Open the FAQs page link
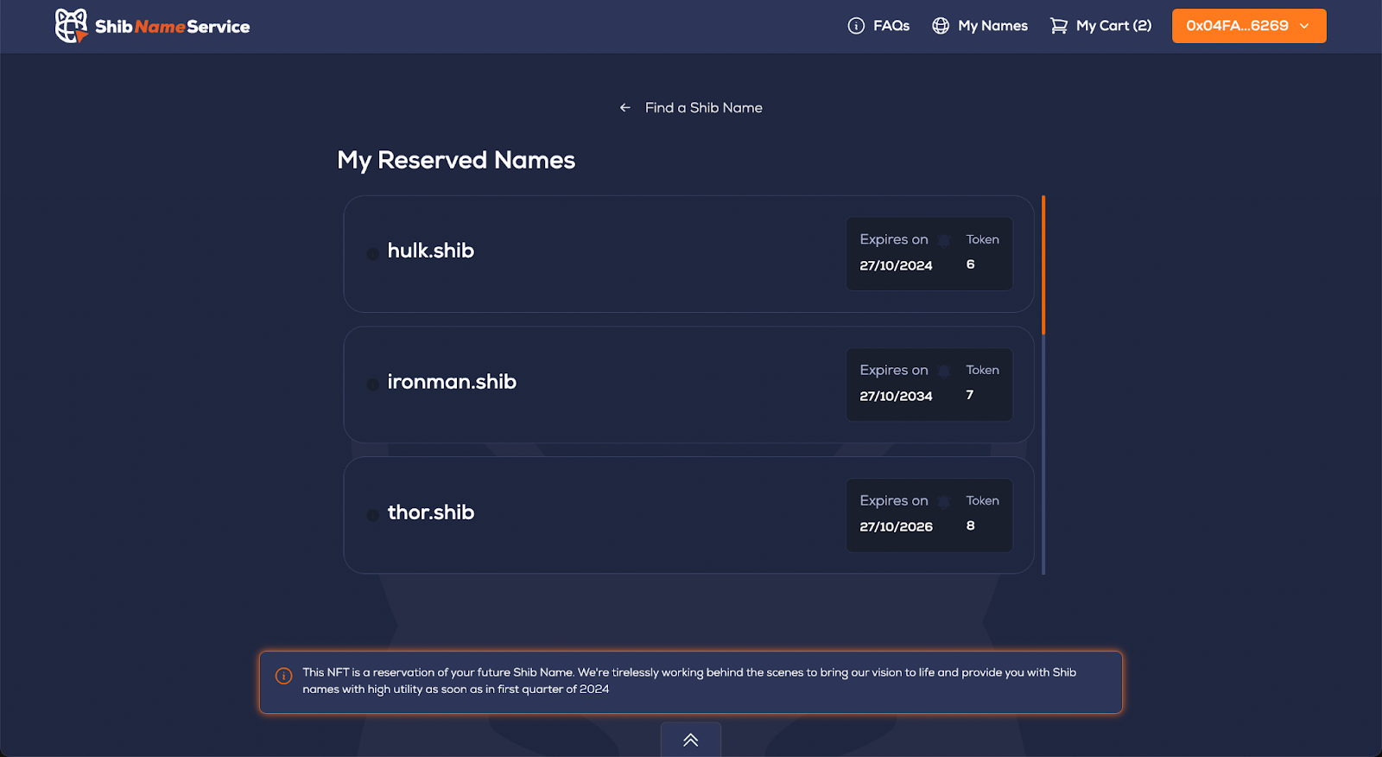Viewport: 1382px width, 757px height. tap(891, 26)
